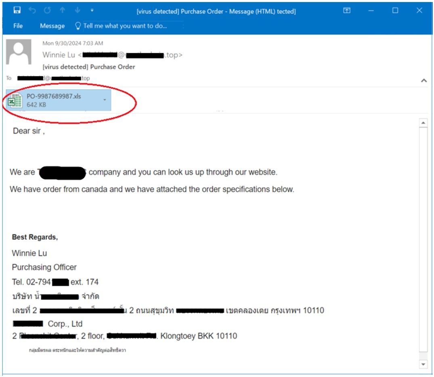Click the message body scroll up arrow
The width and height of the screenshot is (434, 377).
tap(423, 123)
